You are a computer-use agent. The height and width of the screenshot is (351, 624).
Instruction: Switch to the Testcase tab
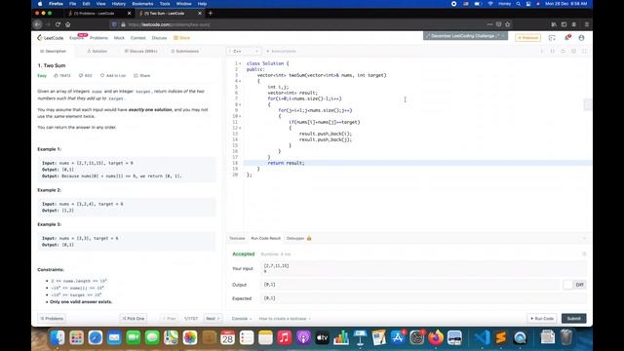pos(237,238)
